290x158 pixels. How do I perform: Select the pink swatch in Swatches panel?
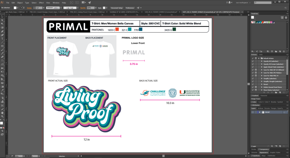tap(271, 22)
